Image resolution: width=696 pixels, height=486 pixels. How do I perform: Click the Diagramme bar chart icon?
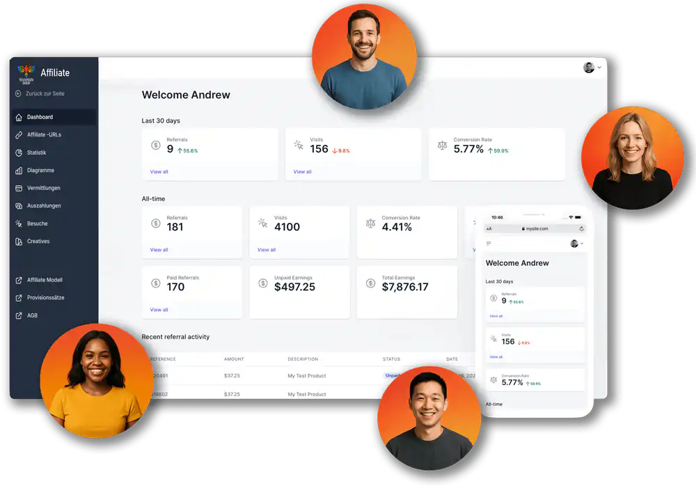pyautogui.click(x=19, y=171)
